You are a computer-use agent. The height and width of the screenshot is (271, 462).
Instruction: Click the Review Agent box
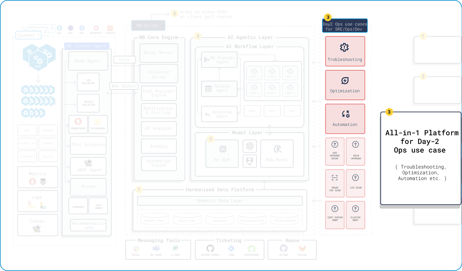pyautogui.click(x=219, y=88)
